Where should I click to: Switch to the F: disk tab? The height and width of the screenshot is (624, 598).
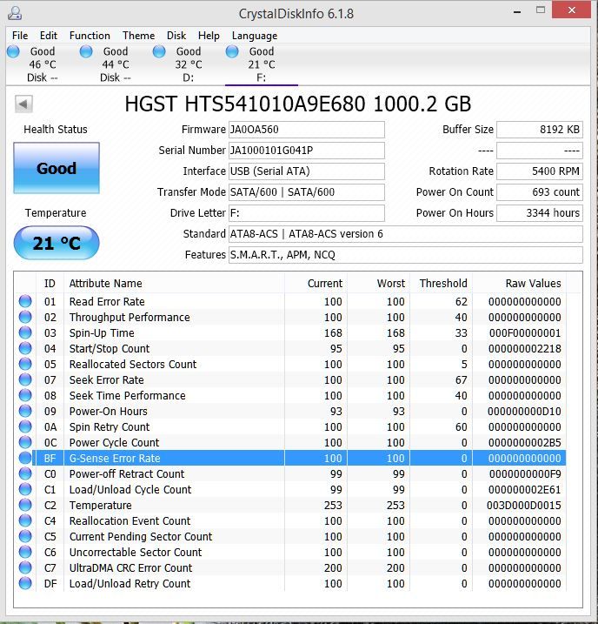pyautogui.click(x=262, y=64)
